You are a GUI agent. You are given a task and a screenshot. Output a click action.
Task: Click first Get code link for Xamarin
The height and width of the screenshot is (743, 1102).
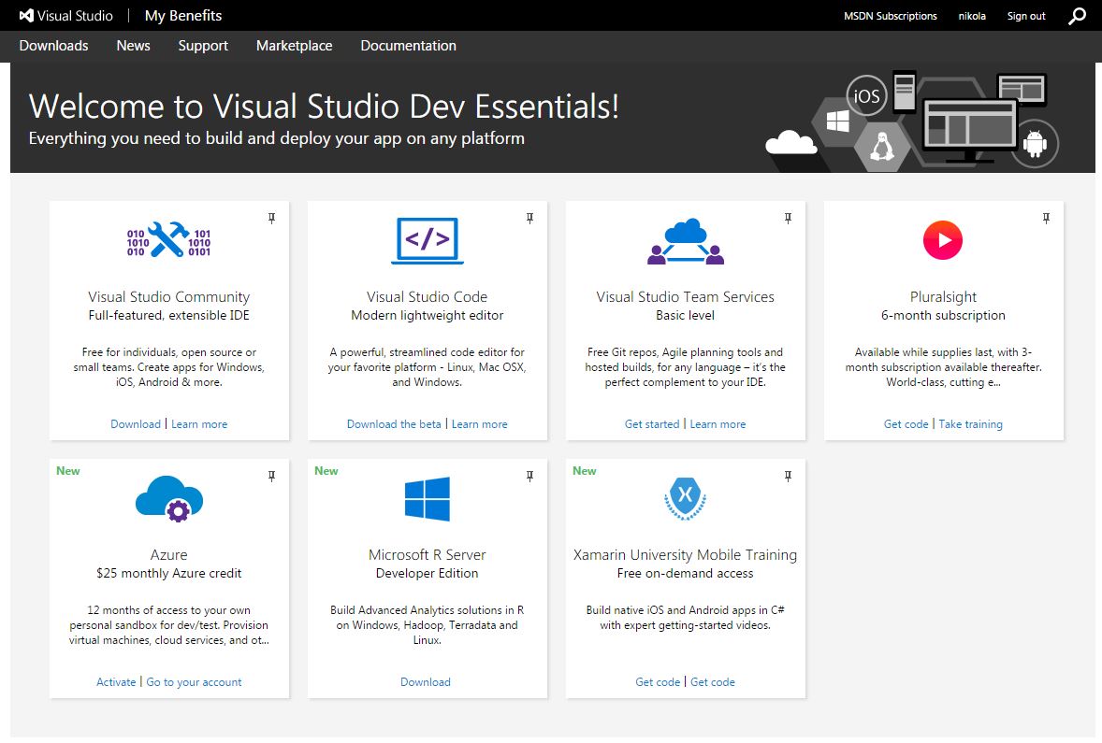click(658, 682)
